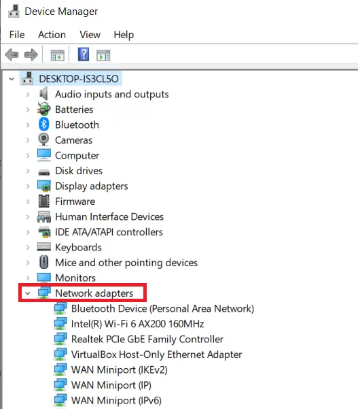This screenshot has width=358, height=409.
Task: Click the Human Interface Devices icon
Action: point(43,216)
